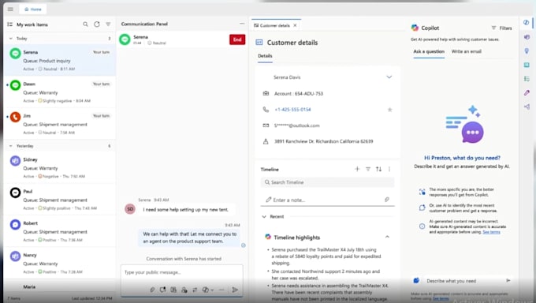The image size is (536, 303).
Task: Open quick replies icon in chat toolbar
Action: click(x=162, y=290)
